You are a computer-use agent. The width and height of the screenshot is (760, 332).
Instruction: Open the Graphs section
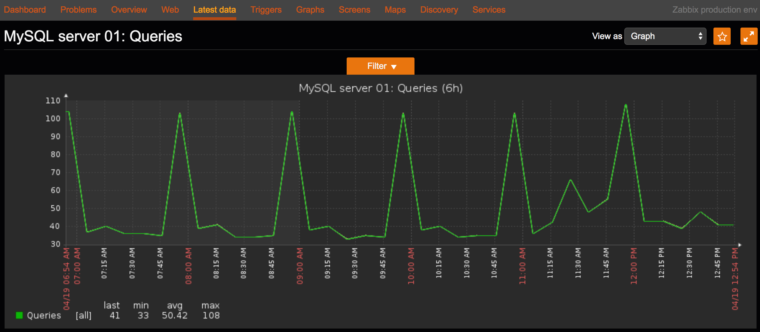coord(310,10)
